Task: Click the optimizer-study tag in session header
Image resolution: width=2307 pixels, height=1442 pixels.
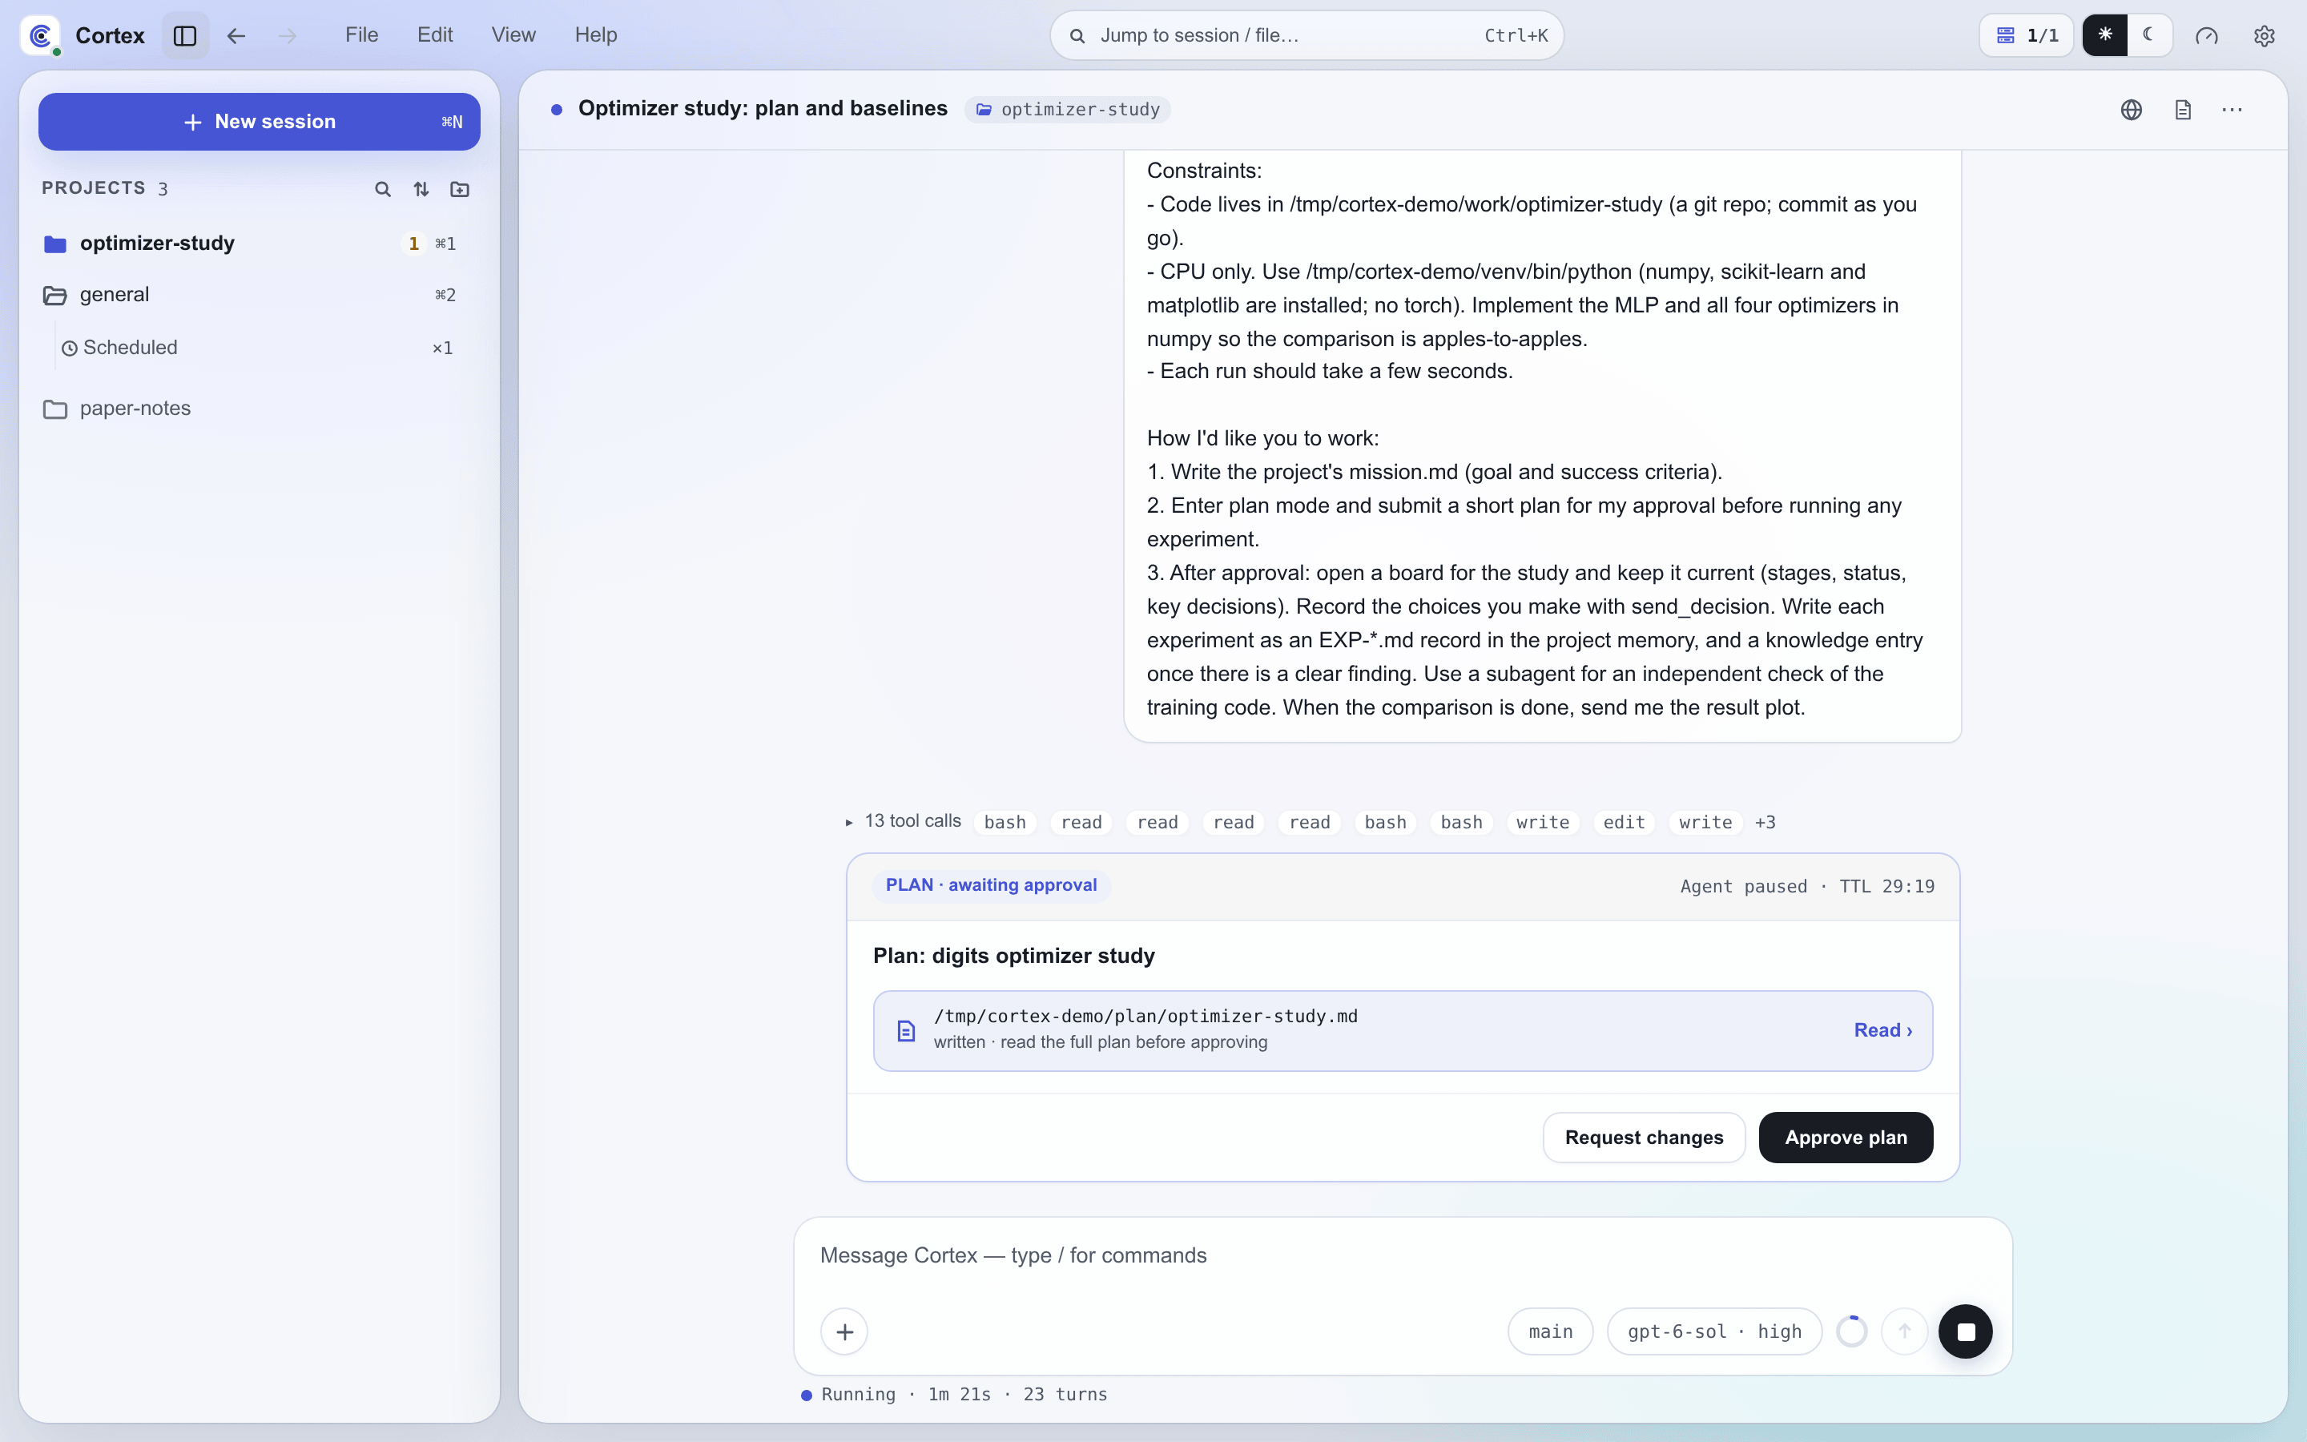Action: (1067, 110)
